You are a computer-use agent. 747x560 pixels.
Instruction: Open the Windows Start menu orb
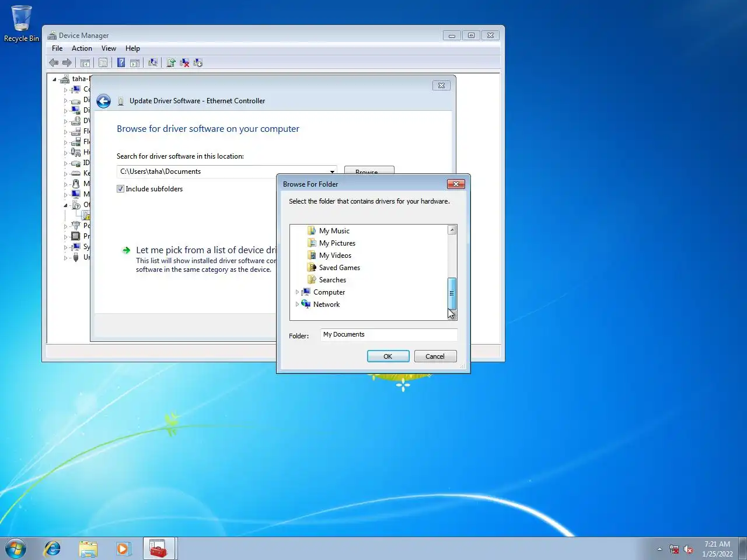(16, 548)
